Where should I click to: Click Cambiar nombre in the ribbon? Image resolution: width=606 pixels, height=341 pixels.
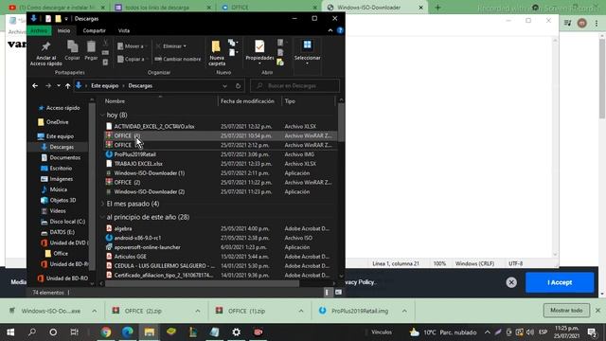tap(178, 59)
